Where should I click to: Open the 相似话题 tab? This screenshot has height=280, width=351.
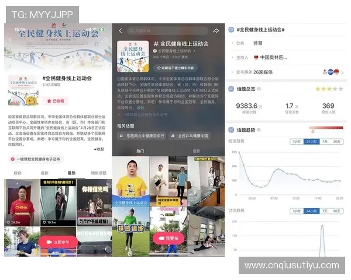click(99, 173)
